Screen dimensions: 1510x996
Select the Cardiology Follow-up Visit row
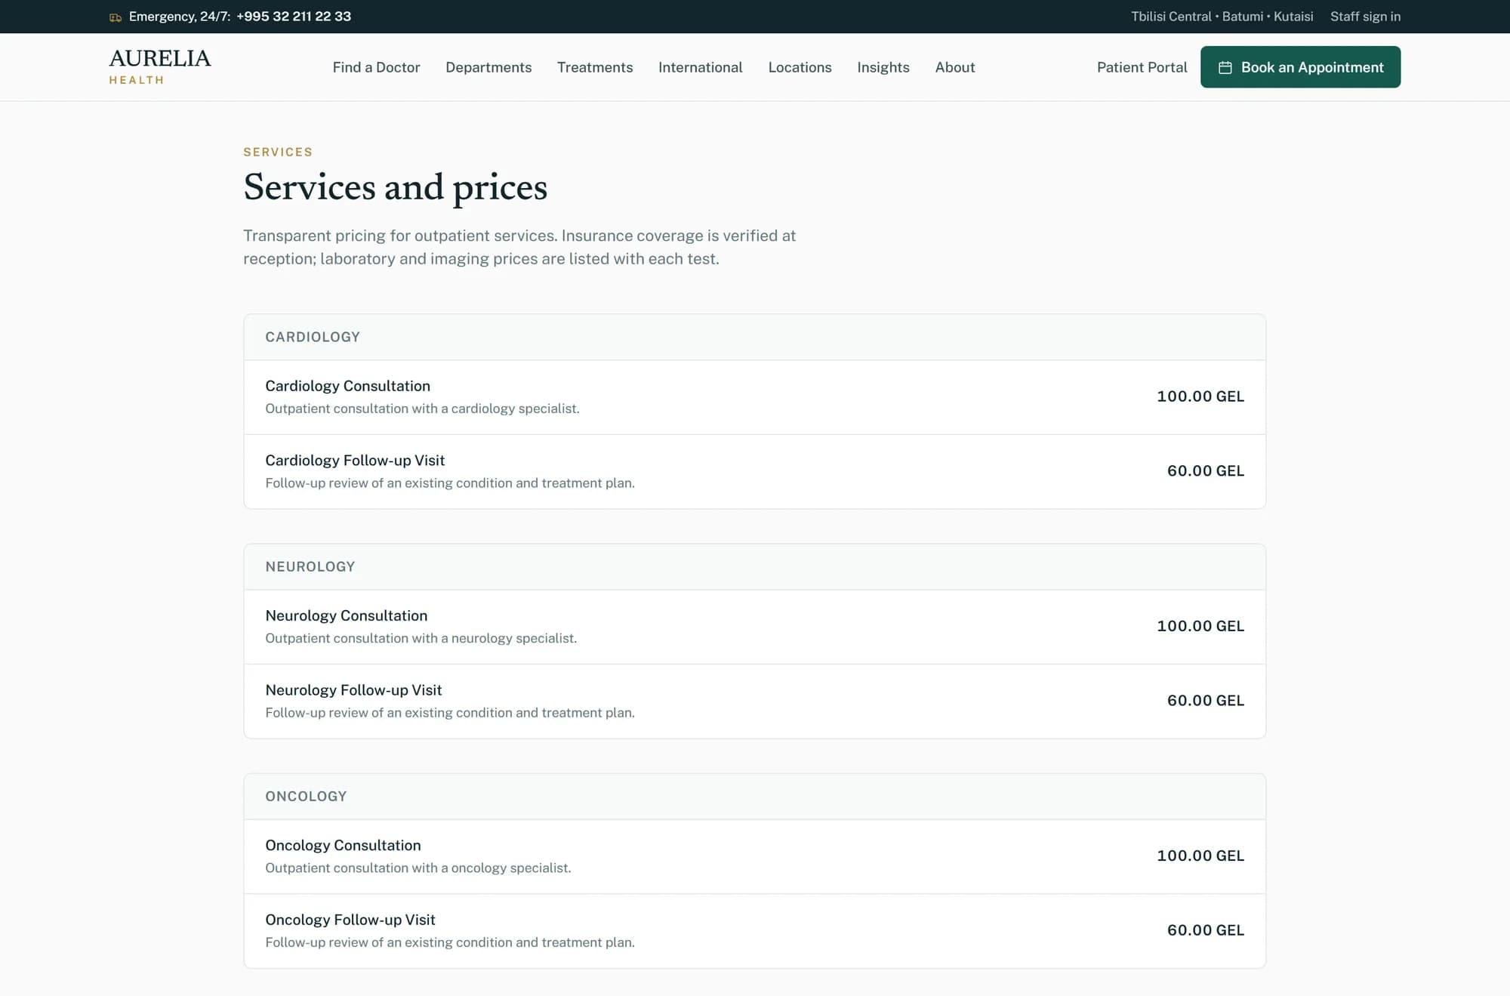[754, 471]
